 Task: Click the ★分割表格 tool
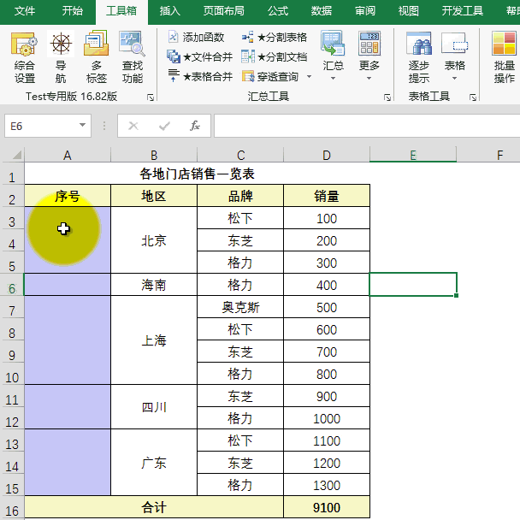coord(274,38)
